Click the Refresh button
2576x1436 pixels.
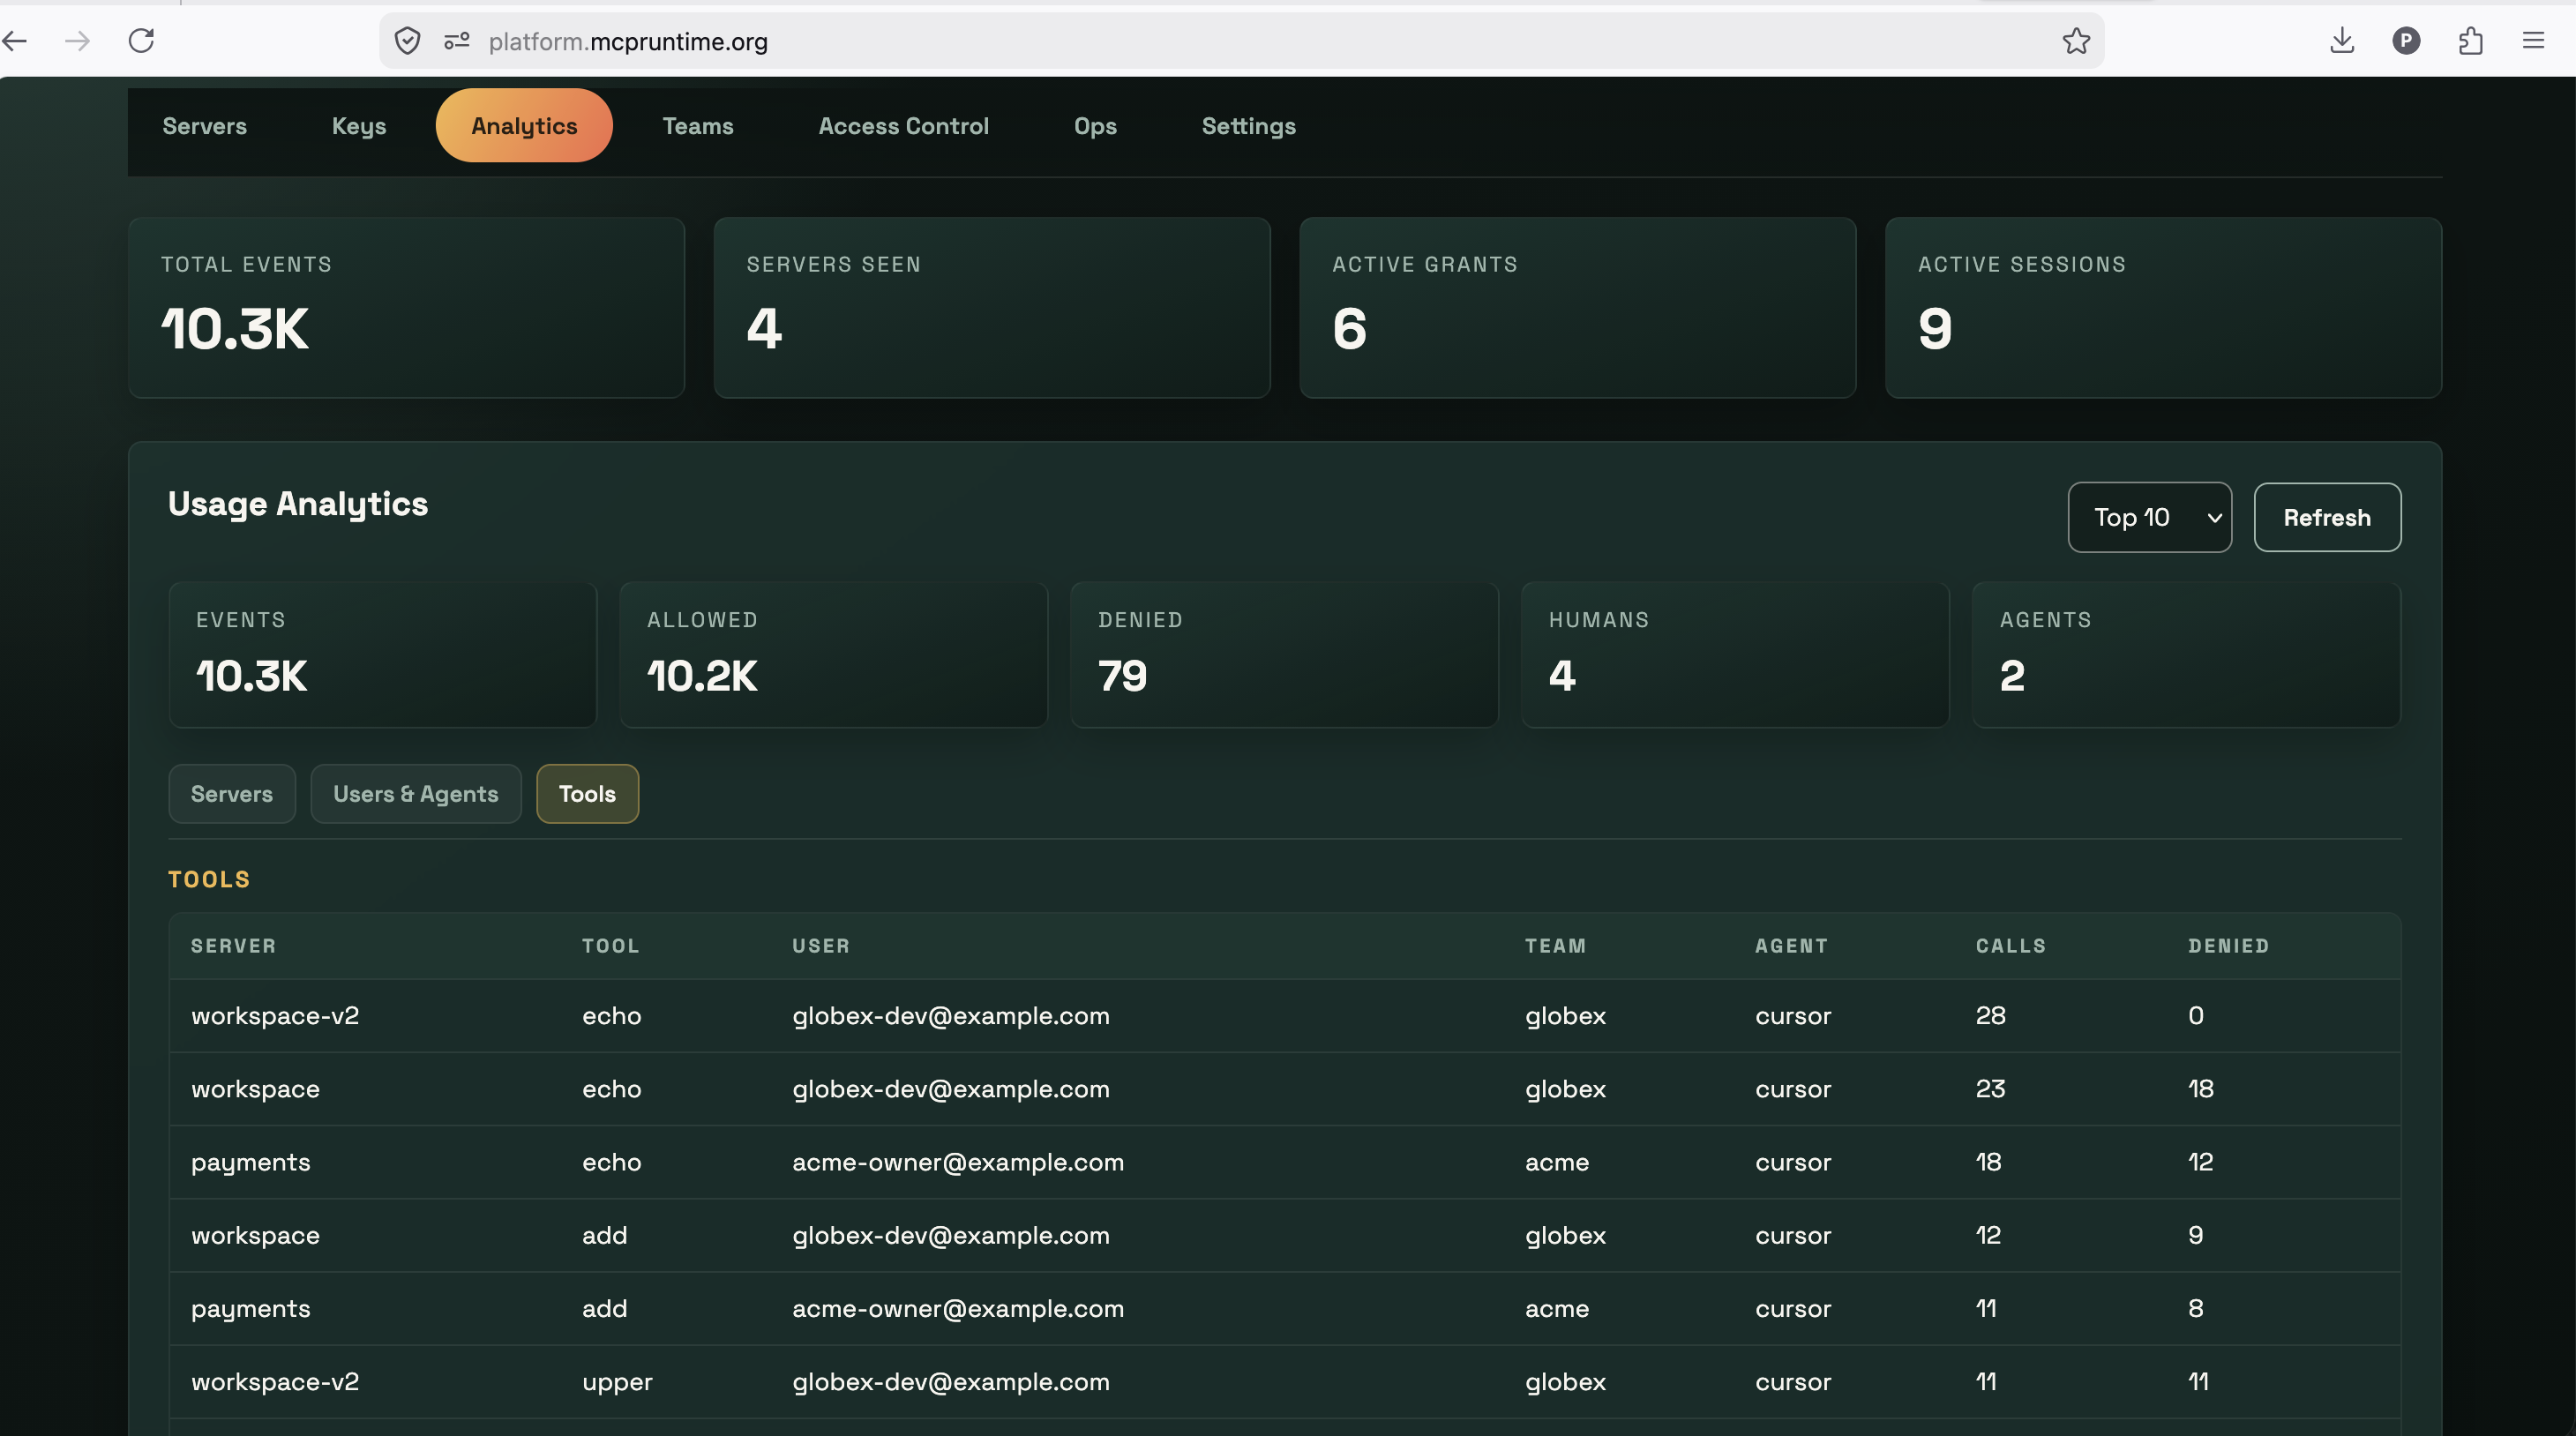click(x=2327, y=517)
